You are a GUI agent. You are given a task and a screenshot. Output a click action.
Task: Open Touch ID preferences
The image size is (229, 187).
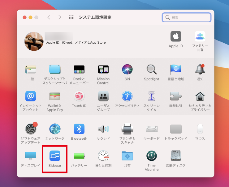click(79, 96)
